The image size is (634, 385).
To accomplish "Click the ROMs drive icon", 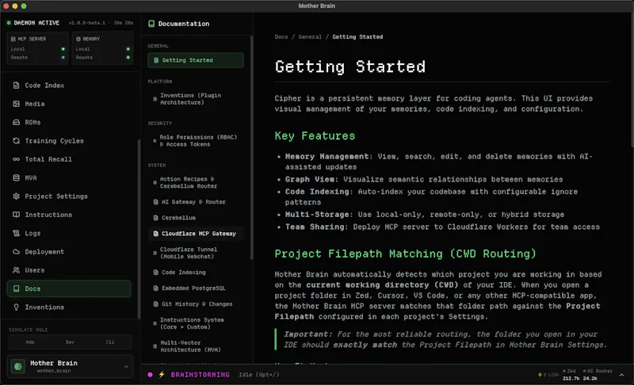I will pos(16,123).
